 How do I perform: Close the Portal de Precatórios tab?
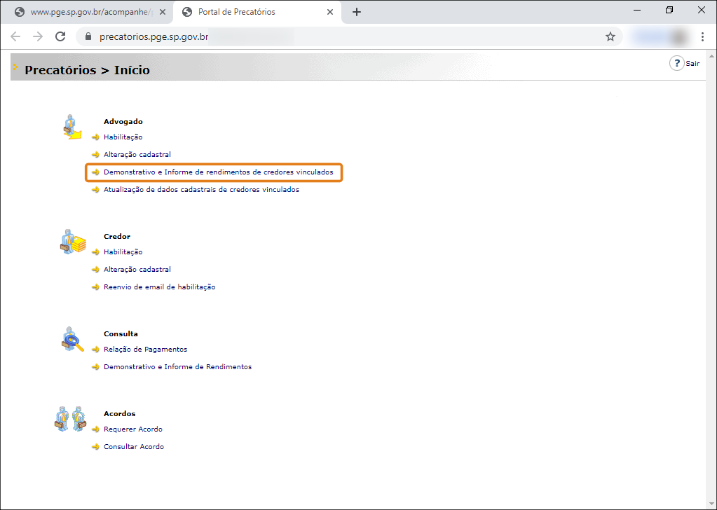coord(330,12)
